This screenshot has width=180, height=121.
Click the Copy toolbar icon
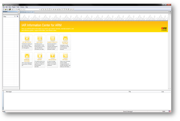point(17,9)
